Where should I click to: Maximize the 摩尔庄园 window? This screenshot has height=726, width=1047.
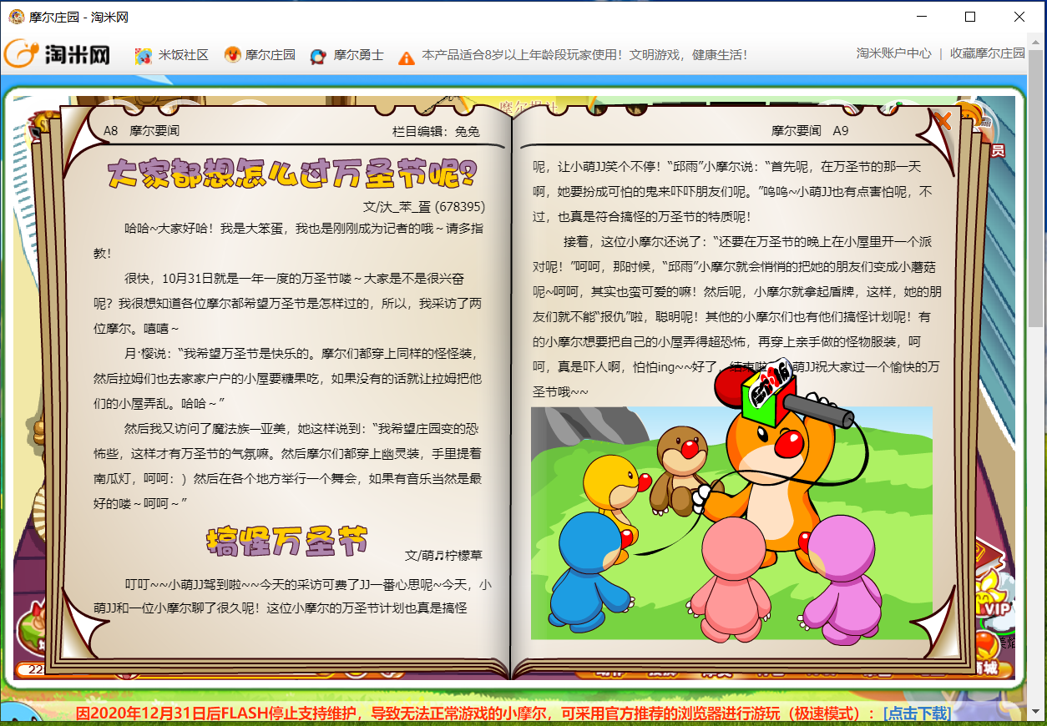coord(970,17)
